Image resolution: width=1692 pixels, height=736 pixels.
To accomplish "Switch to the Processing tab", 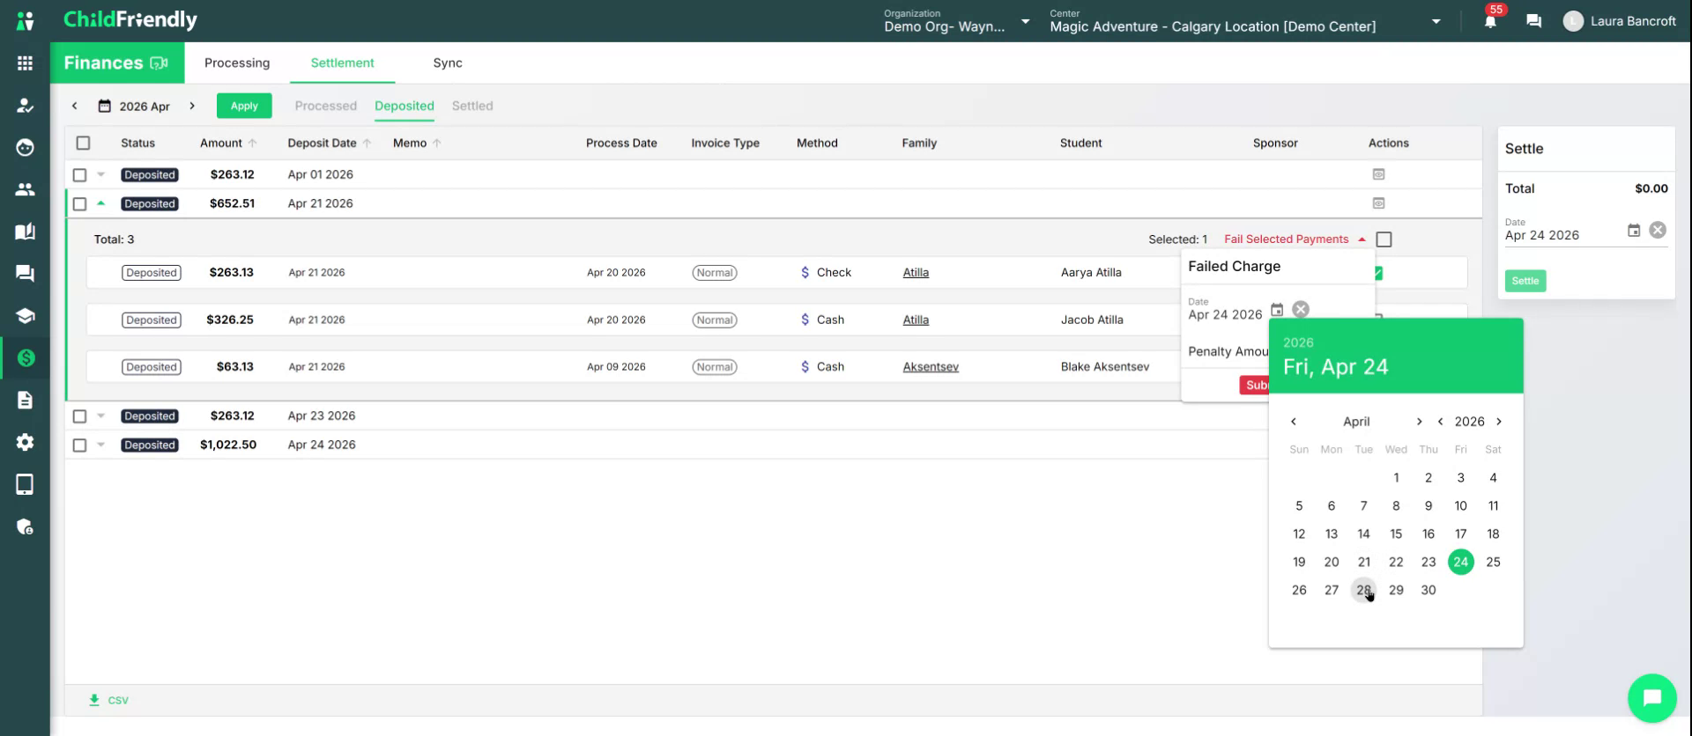I will (237, 63).
